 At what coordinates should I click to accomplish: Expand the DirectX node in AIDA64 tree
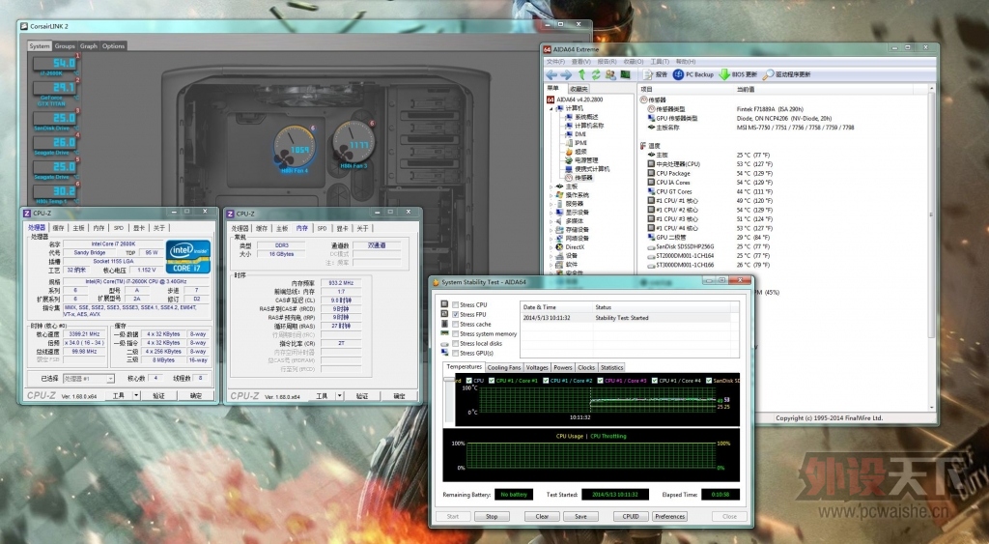[x=551, y=247]
